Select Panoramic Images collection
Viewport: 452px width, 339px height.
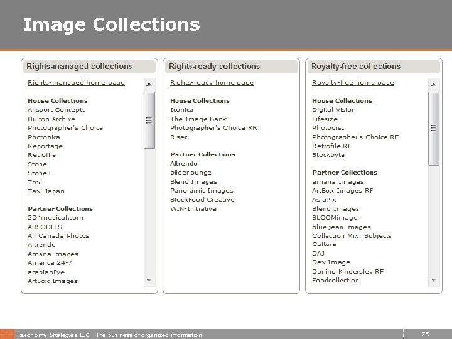[x=202, y=191]
